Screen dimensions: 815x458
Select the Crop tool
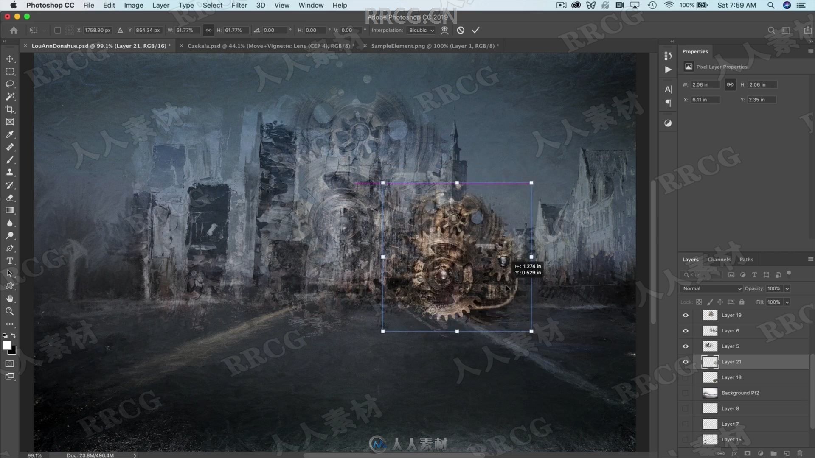tap(10, 109)
